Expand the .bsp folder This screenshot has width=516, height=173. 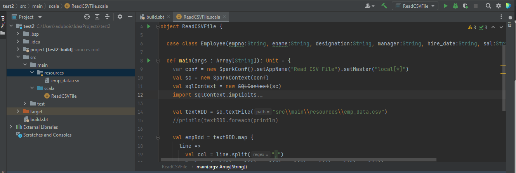(18, 34)
